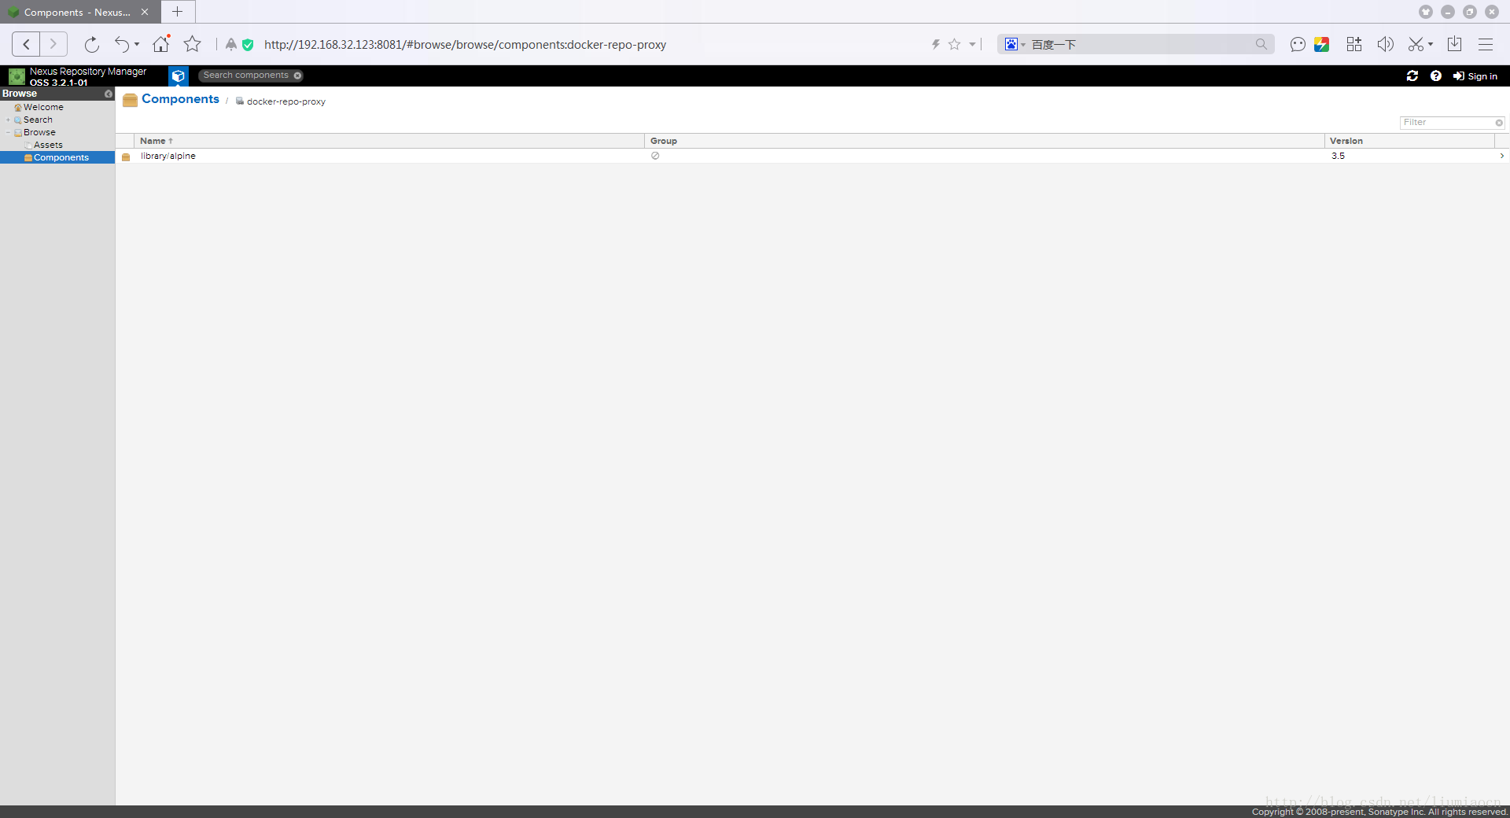The width and height of the screenshot is (1510, 818).
Task: Select Components in the sidebar
Action: (57, 157)
